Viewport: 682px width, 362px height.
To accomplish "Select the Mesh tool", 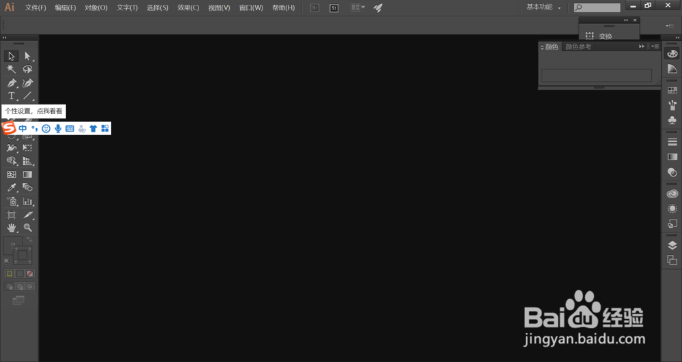I will coord(12,175).
